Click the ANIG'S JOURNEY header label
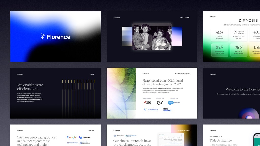260x146 pixels. click(185, 17)
